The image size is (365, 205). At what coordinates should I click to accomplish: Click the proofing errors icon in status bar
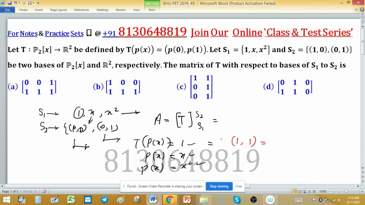[44, 191]
